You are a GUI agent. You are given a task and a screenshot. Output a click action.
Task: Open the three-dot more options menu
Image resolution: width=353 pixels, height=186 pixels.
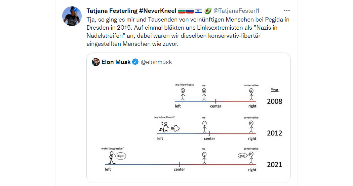coord(286,10)
